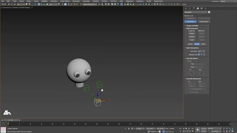Viewport: 237px width, 133px height.
Task: Click the Align tool icon
Action: 102,4
